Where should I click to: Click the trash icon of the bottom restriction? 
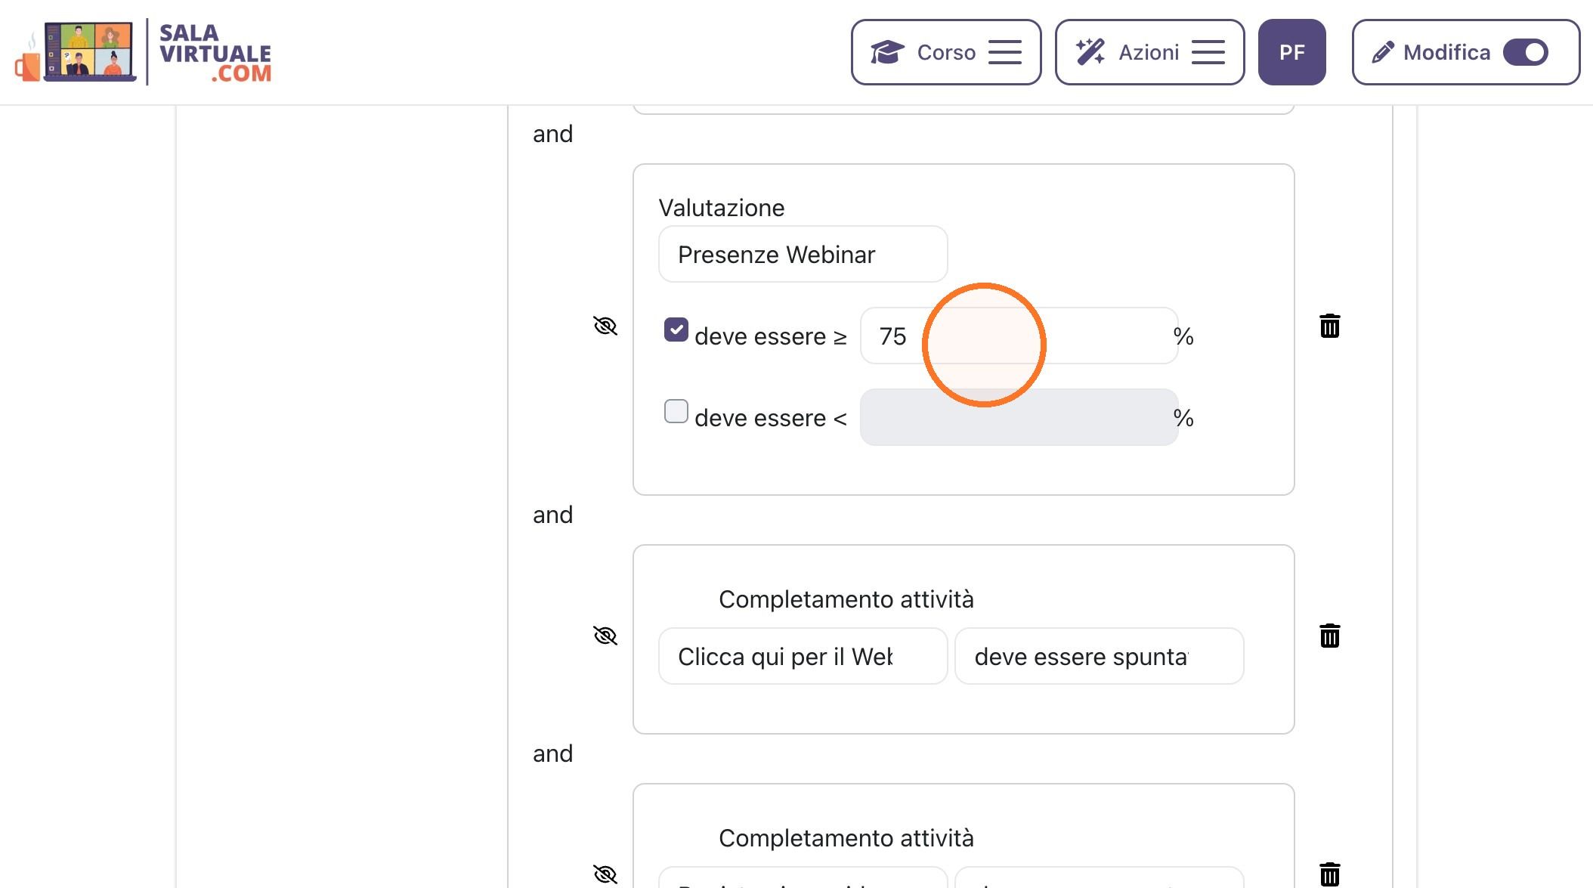click(1330, 874)
